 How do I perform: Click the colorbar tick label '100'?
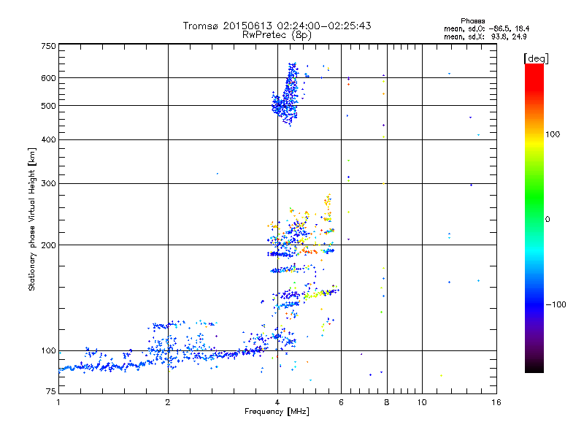(x=553, y=134)
